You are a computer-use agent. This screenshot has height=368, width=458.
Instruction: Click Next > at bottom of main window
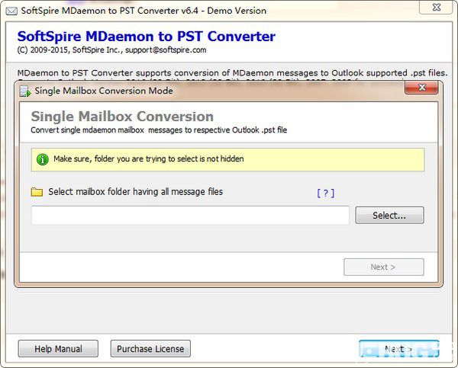399,348
